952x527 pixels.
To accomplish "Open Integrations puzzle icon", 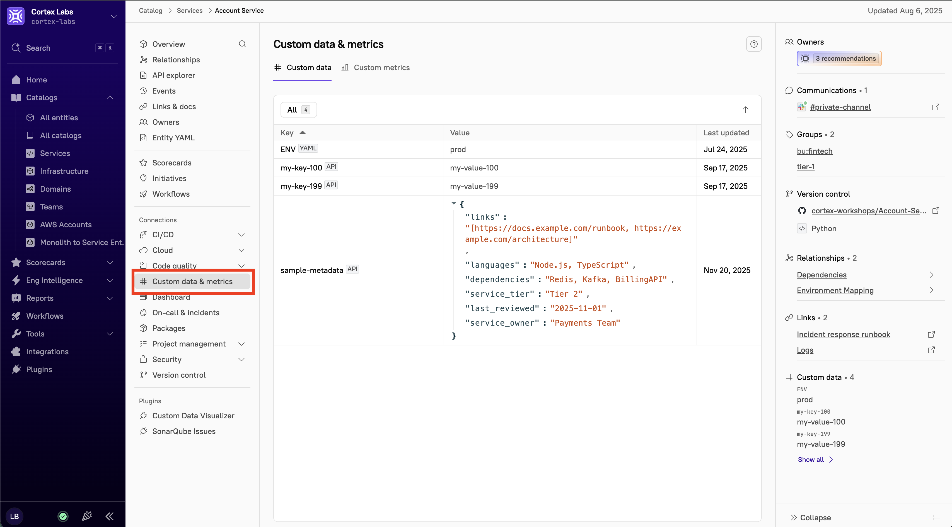I will [x=16, y=352].
